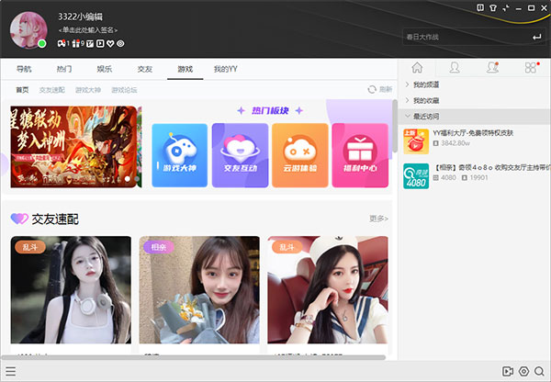This screenshot has height=382, width=551.
Task: Switch to the 娱乐 tab
Action: coord(105,69)
